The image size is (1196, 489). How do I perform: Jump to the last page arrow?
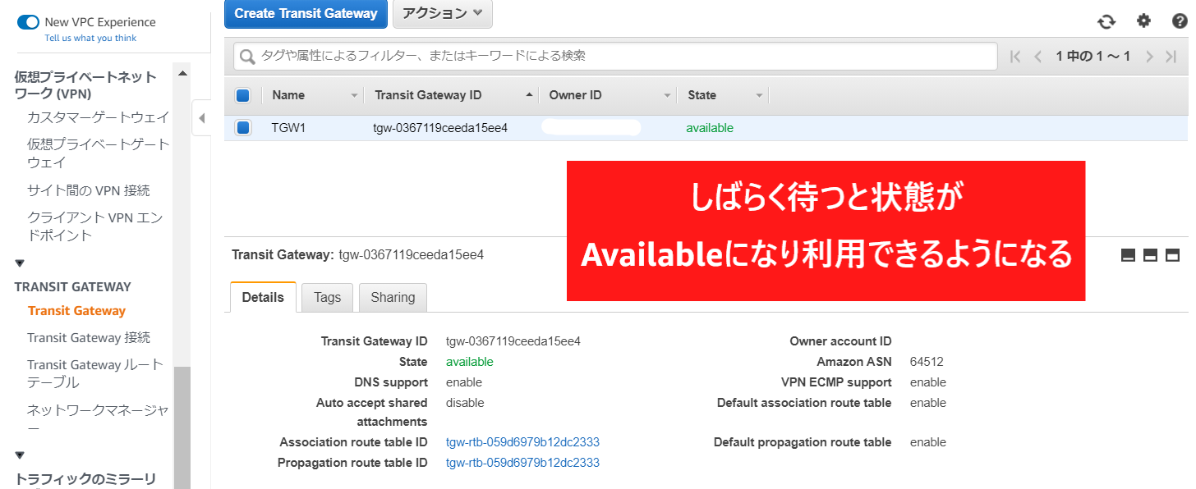(1171, 57)
